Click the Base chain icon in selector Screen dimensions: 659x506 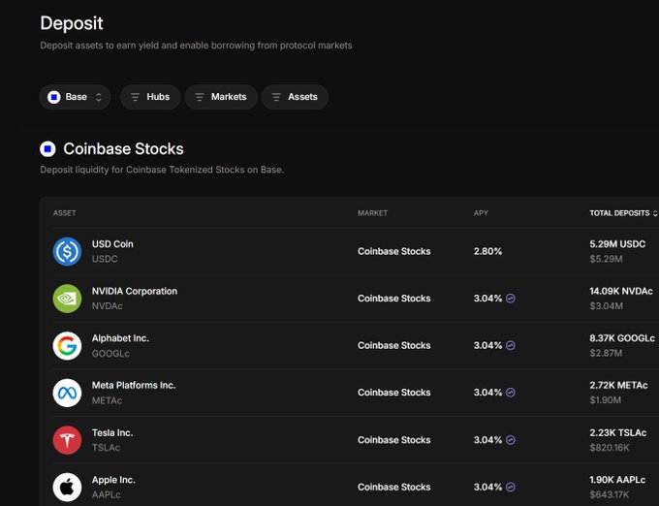[x=54, y=97]
